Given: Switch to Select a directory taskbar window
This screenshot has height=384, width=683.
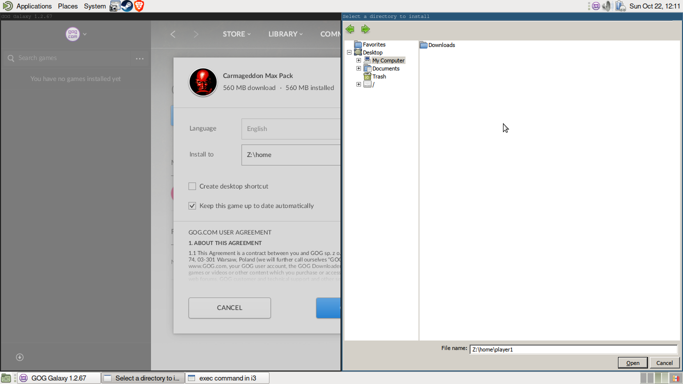Looking at the screenshot, I should click(x=143, y=378).
